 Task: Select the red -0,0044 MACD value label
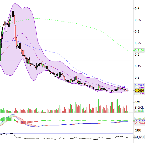coord(140,123)
